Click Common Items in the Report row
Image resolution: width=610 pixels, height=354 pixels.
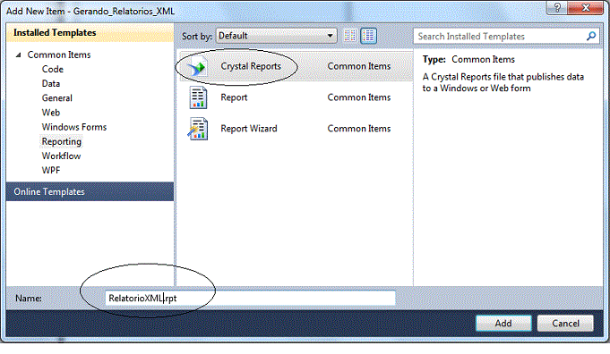pos(358,97)
